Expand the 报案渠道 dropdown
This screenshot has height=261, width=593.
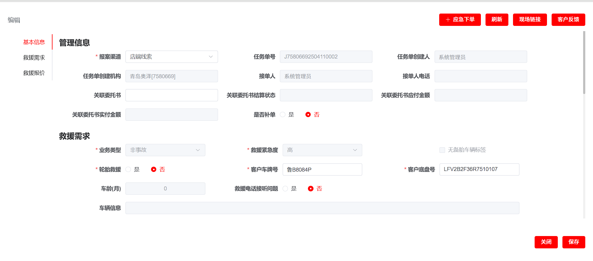tap(210, 57)
